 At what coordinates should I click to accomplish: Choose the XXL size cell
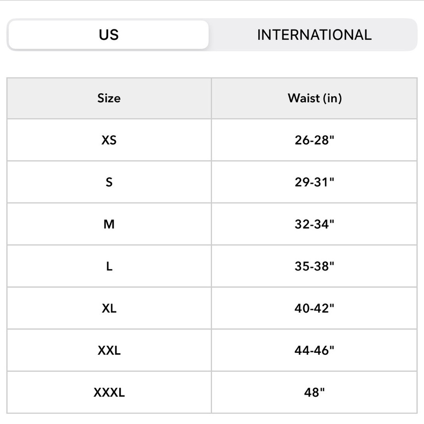click(x=109, y=350)
